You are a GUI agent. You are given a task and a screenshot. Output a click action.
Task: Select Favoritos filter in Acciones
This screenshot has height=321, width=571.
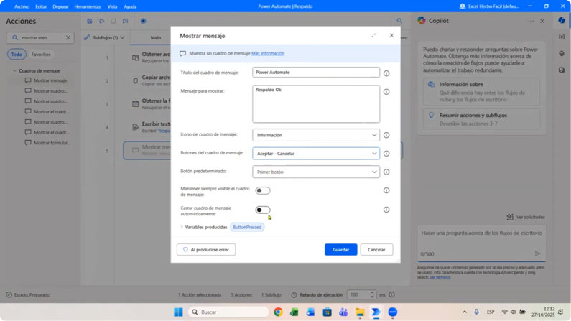pyautogui.click(x=41, y=55)
